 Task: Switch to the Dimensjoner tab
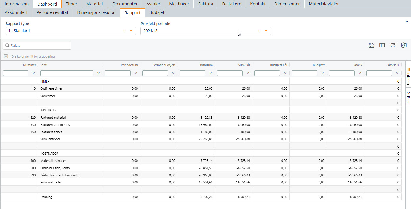click(x=287, y=4)
